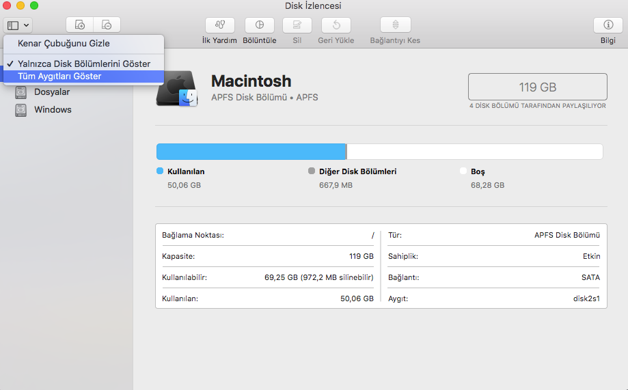Click the blue used-space bar segment

point(251,152)
